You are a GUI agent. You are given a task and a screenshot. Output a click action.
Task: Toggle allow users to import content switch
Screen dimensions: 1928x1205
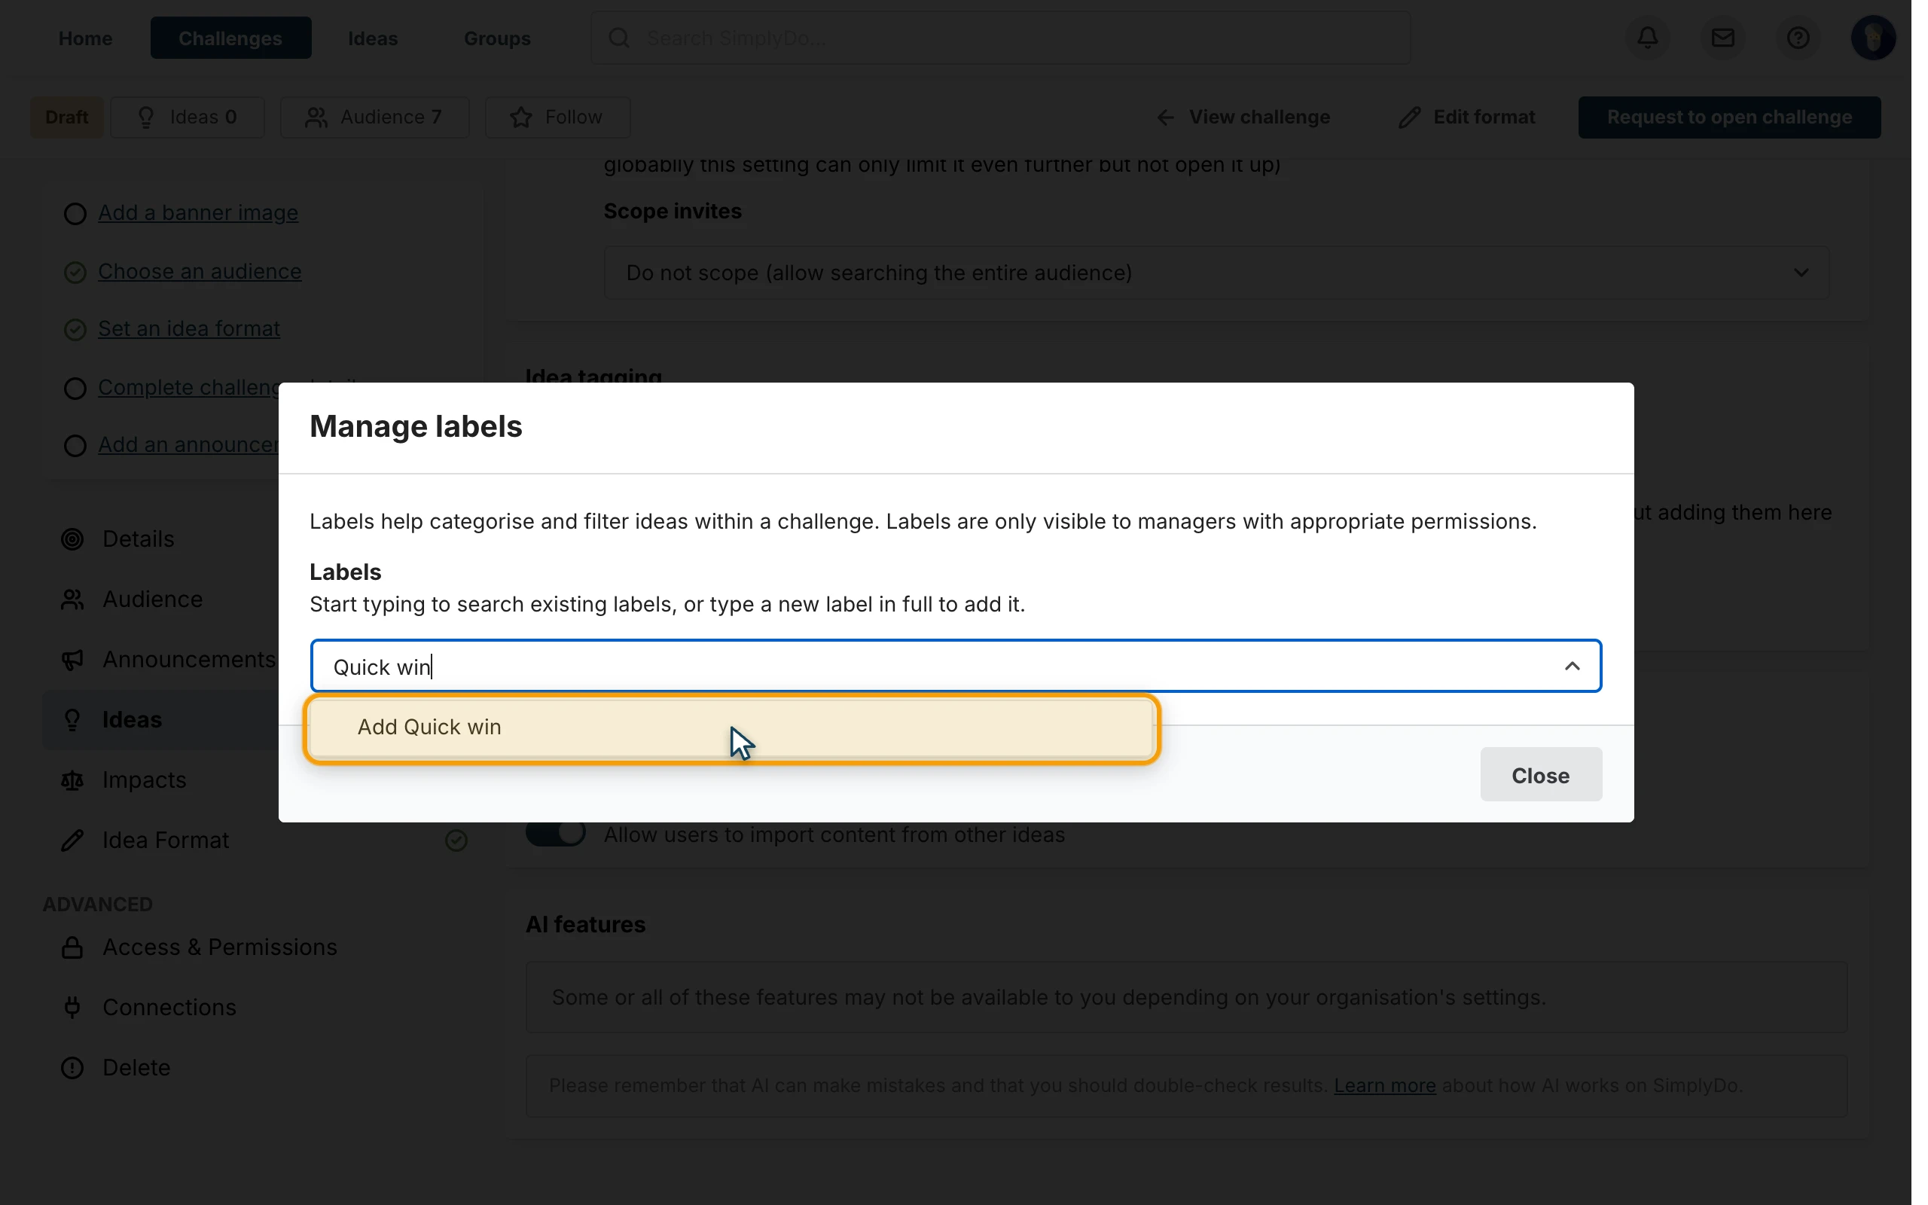point(555,834)
